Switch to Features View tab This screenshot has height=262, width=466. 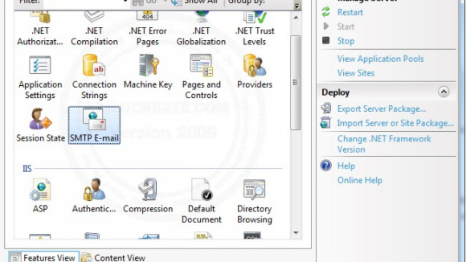pyautogui.click(x=43, y=257)
